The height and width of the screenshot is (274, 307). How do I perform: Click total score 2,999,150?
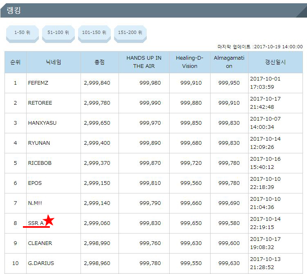(97, 183)
